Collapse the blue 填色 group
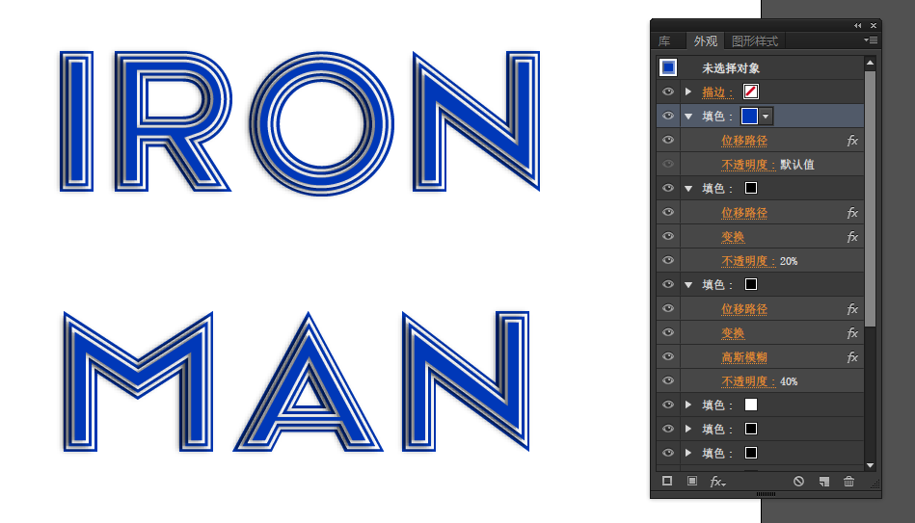 pyautogui.click(x=688, y=117)
